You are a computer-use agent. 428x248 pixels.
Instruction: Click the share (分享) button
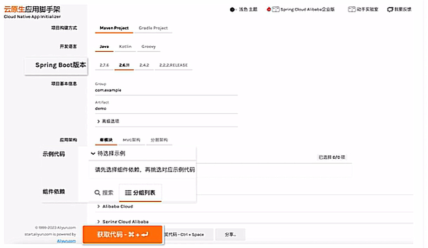230,234
